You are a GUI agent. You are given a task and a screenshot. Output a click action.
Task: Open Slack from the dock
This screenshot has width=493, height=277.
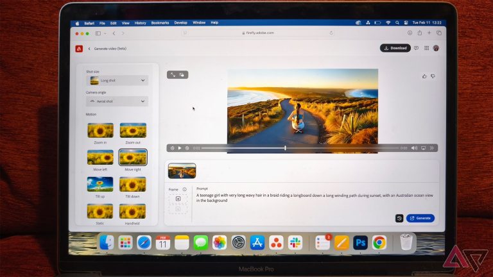pos(295,243)
